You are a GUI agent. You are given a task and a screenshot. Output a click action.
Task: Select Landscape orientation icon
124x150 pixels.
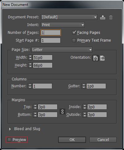point(102,58)
